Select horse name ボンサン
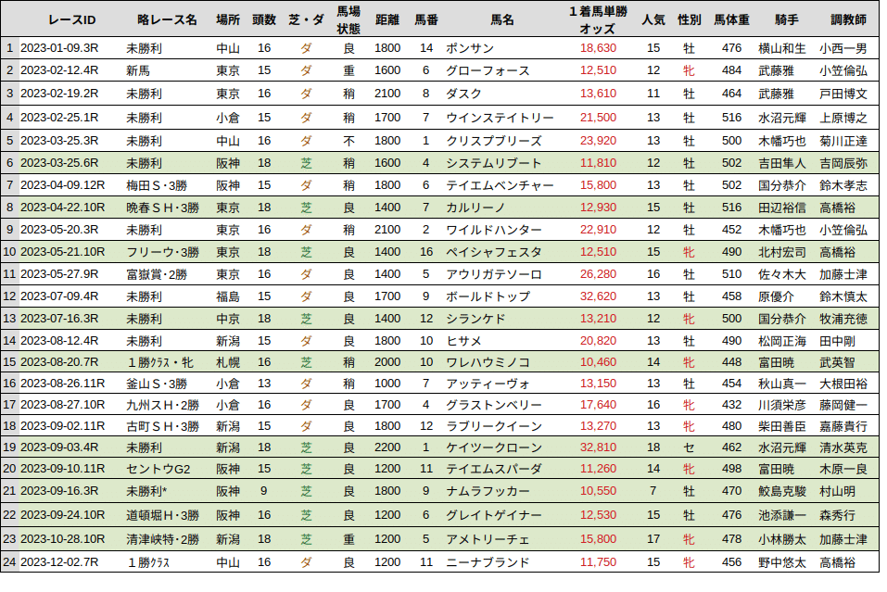The height and width of the screenshot is (592, 887). [x=470, y=48]
